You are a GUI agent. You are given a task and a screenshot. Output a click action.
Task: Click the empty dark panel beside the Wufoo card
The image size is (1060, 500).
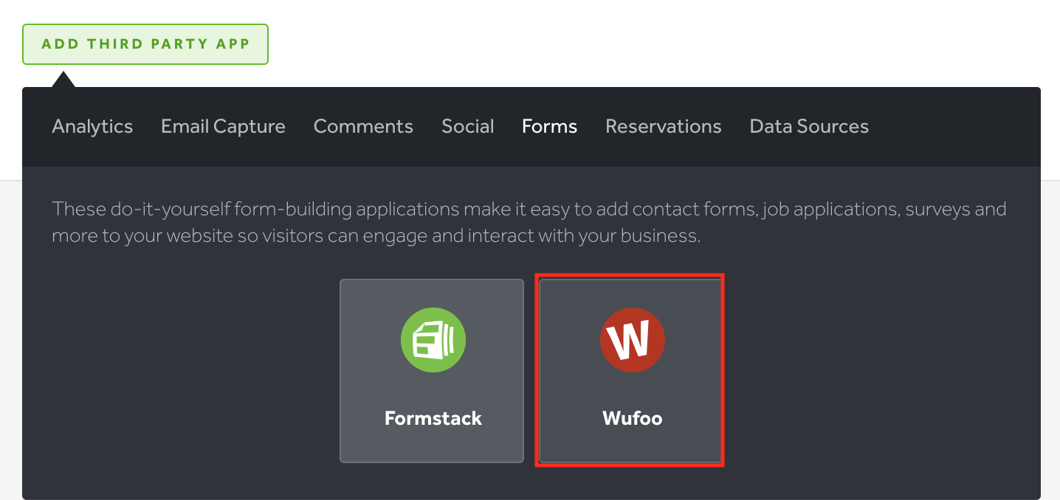coord(878,370)
